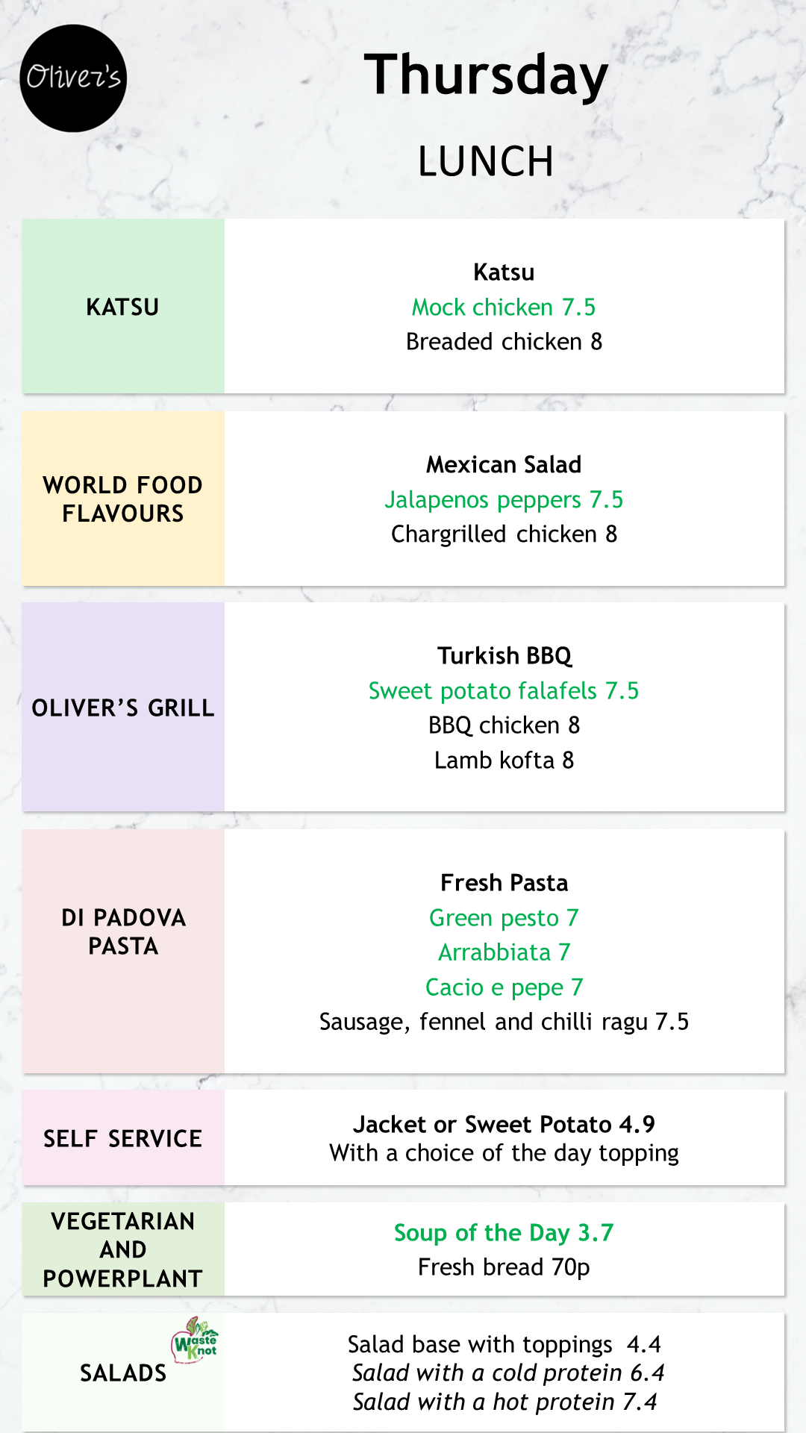Choose Mock chicken 7.5 option

[504, 307]
